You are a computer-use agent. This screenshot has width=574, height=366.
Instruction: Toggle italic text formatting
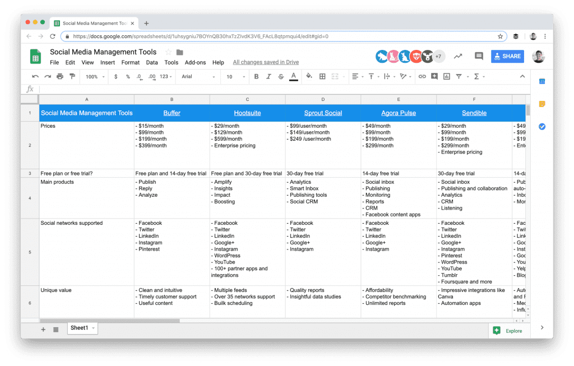pos(269,77)
